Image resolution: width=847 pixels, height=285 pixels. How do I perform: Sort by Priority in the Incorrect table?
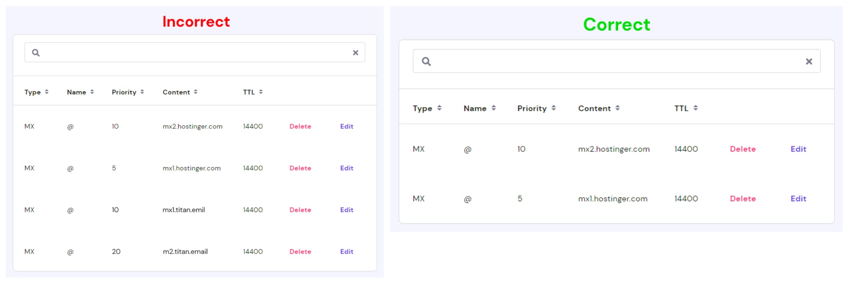128,92
